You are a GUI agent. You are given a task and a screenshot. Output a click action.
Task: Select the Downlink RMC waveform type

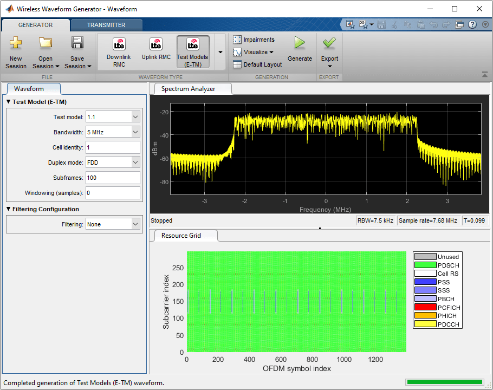(119, 52)
